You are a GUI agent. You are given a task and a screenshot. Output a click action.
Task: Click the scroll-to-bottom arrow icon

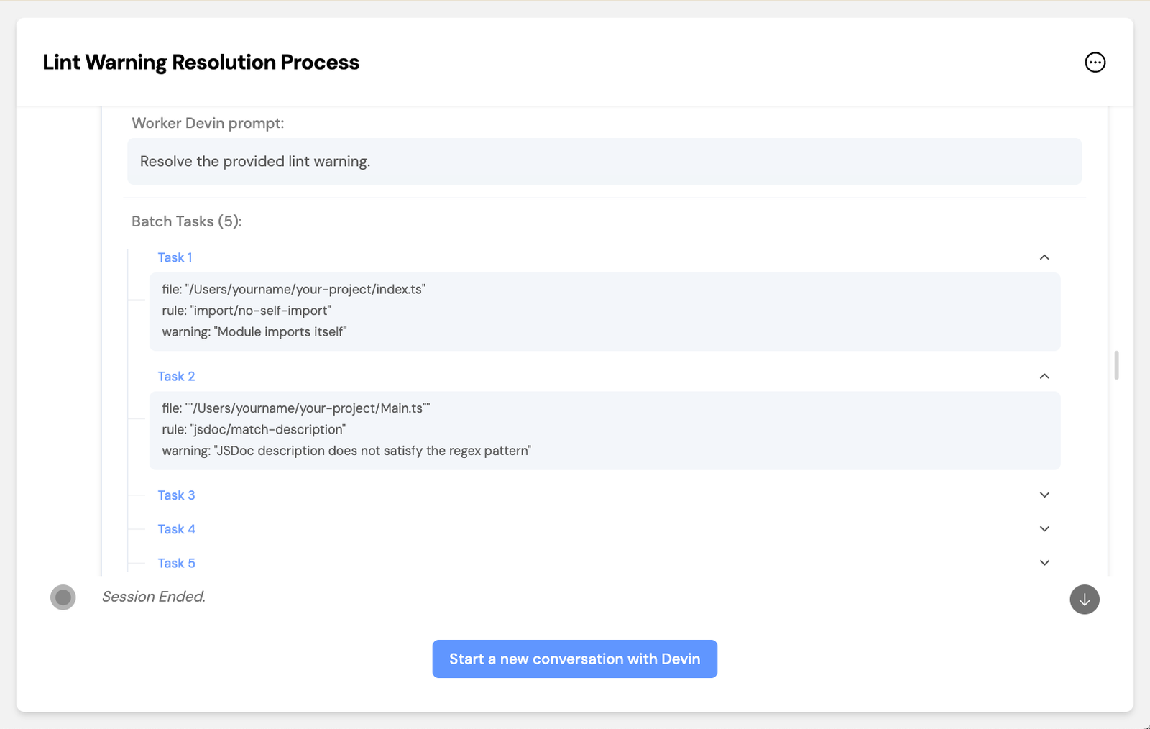[1084, 600]
